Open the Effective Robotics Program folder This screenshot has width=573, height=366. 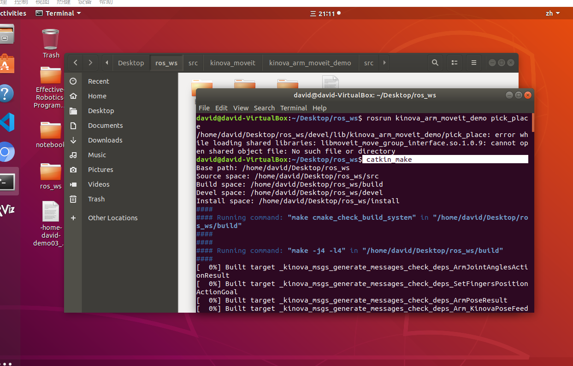coord(50,76)
